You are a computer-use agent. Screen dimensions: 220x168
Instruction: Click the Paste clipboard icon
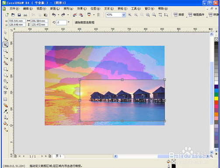(45, 15)
